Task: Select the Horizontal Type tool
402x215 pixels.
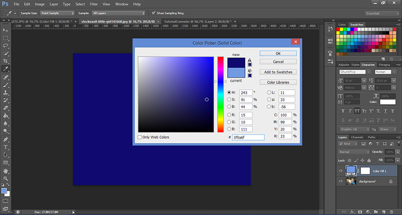Action: 6,147
